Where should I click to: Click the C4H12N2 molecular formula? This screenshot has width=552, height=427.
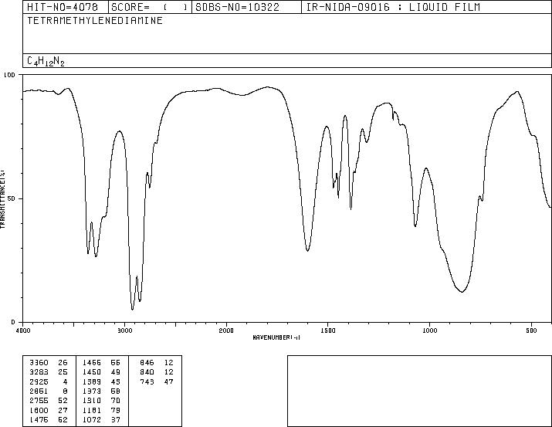(46, 61)
